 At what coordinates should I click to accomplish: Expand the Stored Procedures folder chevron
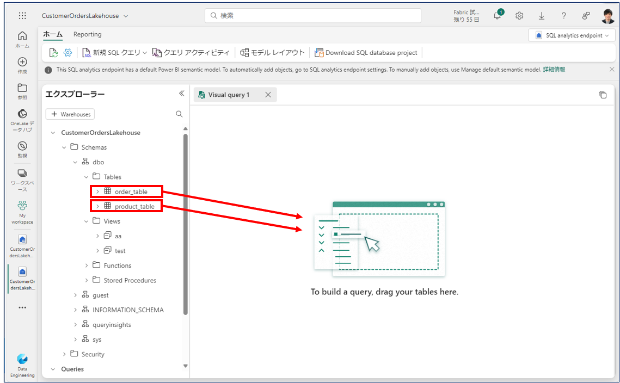86,280
